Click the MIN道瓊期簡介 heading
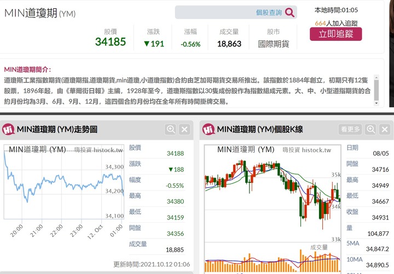The width and height of the screenshot is (394, 274). pyautogui.click(x=27, y=69)
